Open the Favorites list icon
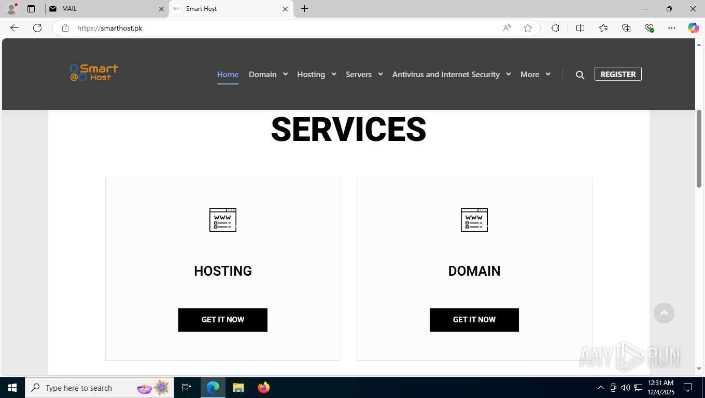The width and height of the screenshot is (705, 398). click(603, 28)
